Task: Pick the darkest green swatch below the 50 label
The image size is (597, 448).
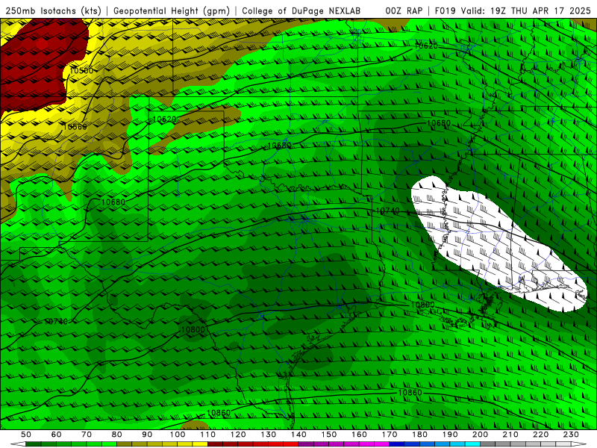Action: [x=34, y=444]
